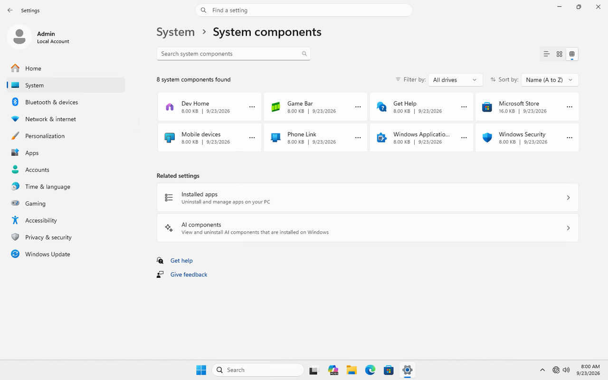Open Microsoft Edge from taskbar
The image size is (608, 380).
[370, 370]
